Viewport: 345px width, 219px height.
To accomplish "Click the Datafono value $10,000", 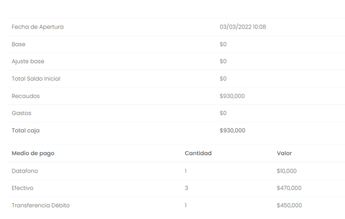I will pyautogui.click(x=287, y=171).
